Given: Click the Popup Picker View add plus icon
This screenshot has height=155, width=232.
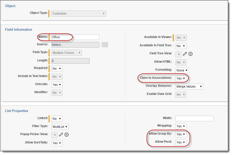Looking at the screenshot, I should click(x=67, y=135).
